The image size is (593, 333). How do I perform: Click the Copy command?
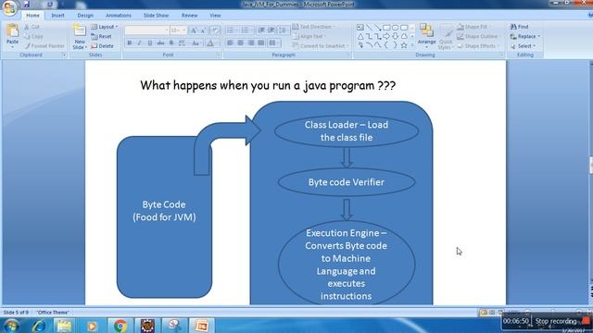click(33, 36)
